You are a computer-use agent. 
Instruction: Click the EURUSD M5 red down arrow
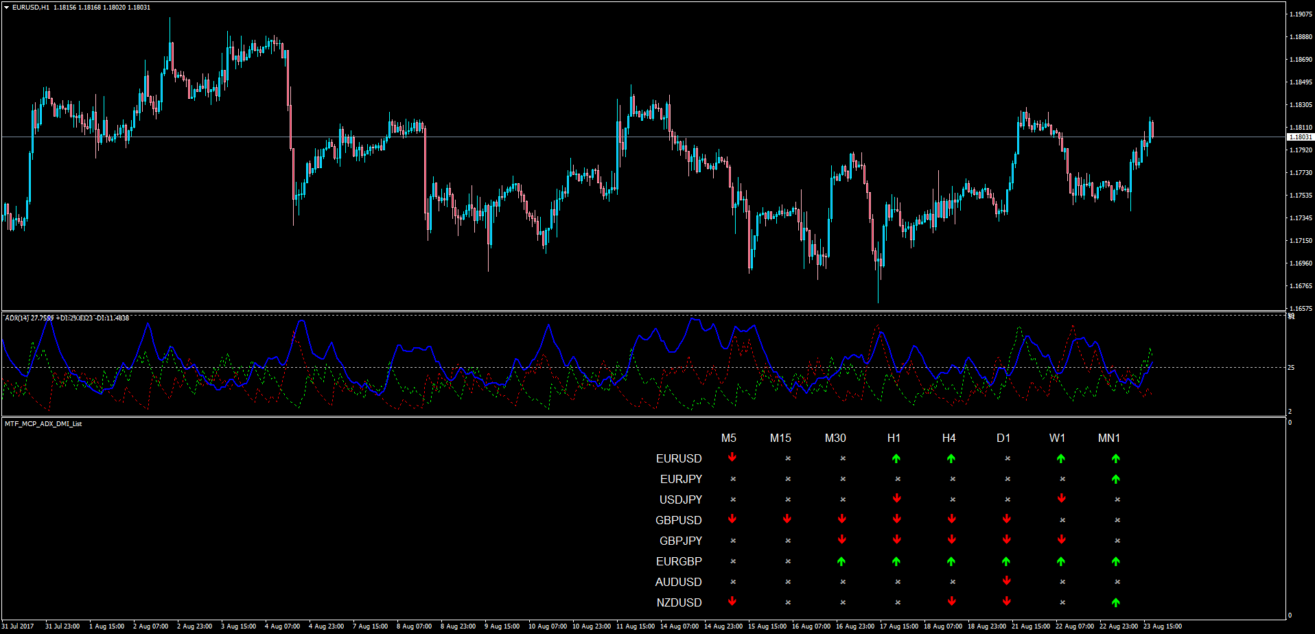[x=732, y=458]
